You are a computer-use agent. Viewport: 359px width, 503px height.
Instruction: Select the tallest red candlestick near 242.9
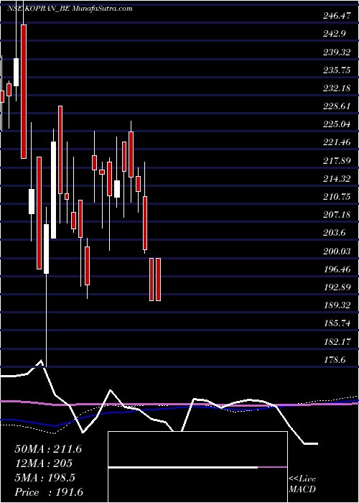pos(24,91)
